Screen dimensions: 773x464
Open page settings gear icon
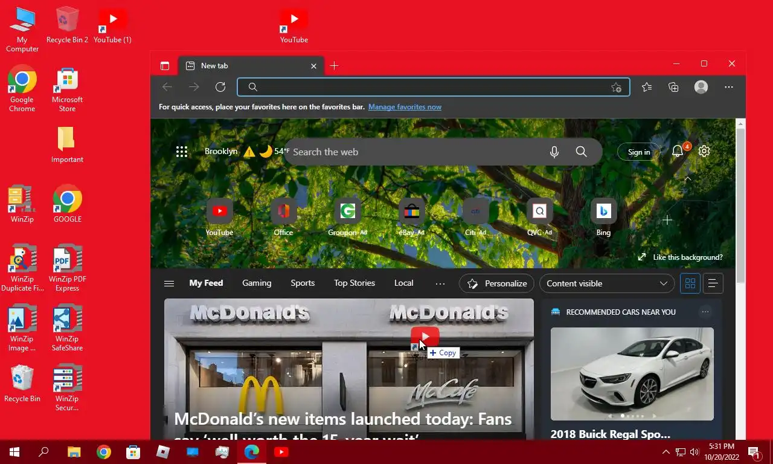click(704, 151)
